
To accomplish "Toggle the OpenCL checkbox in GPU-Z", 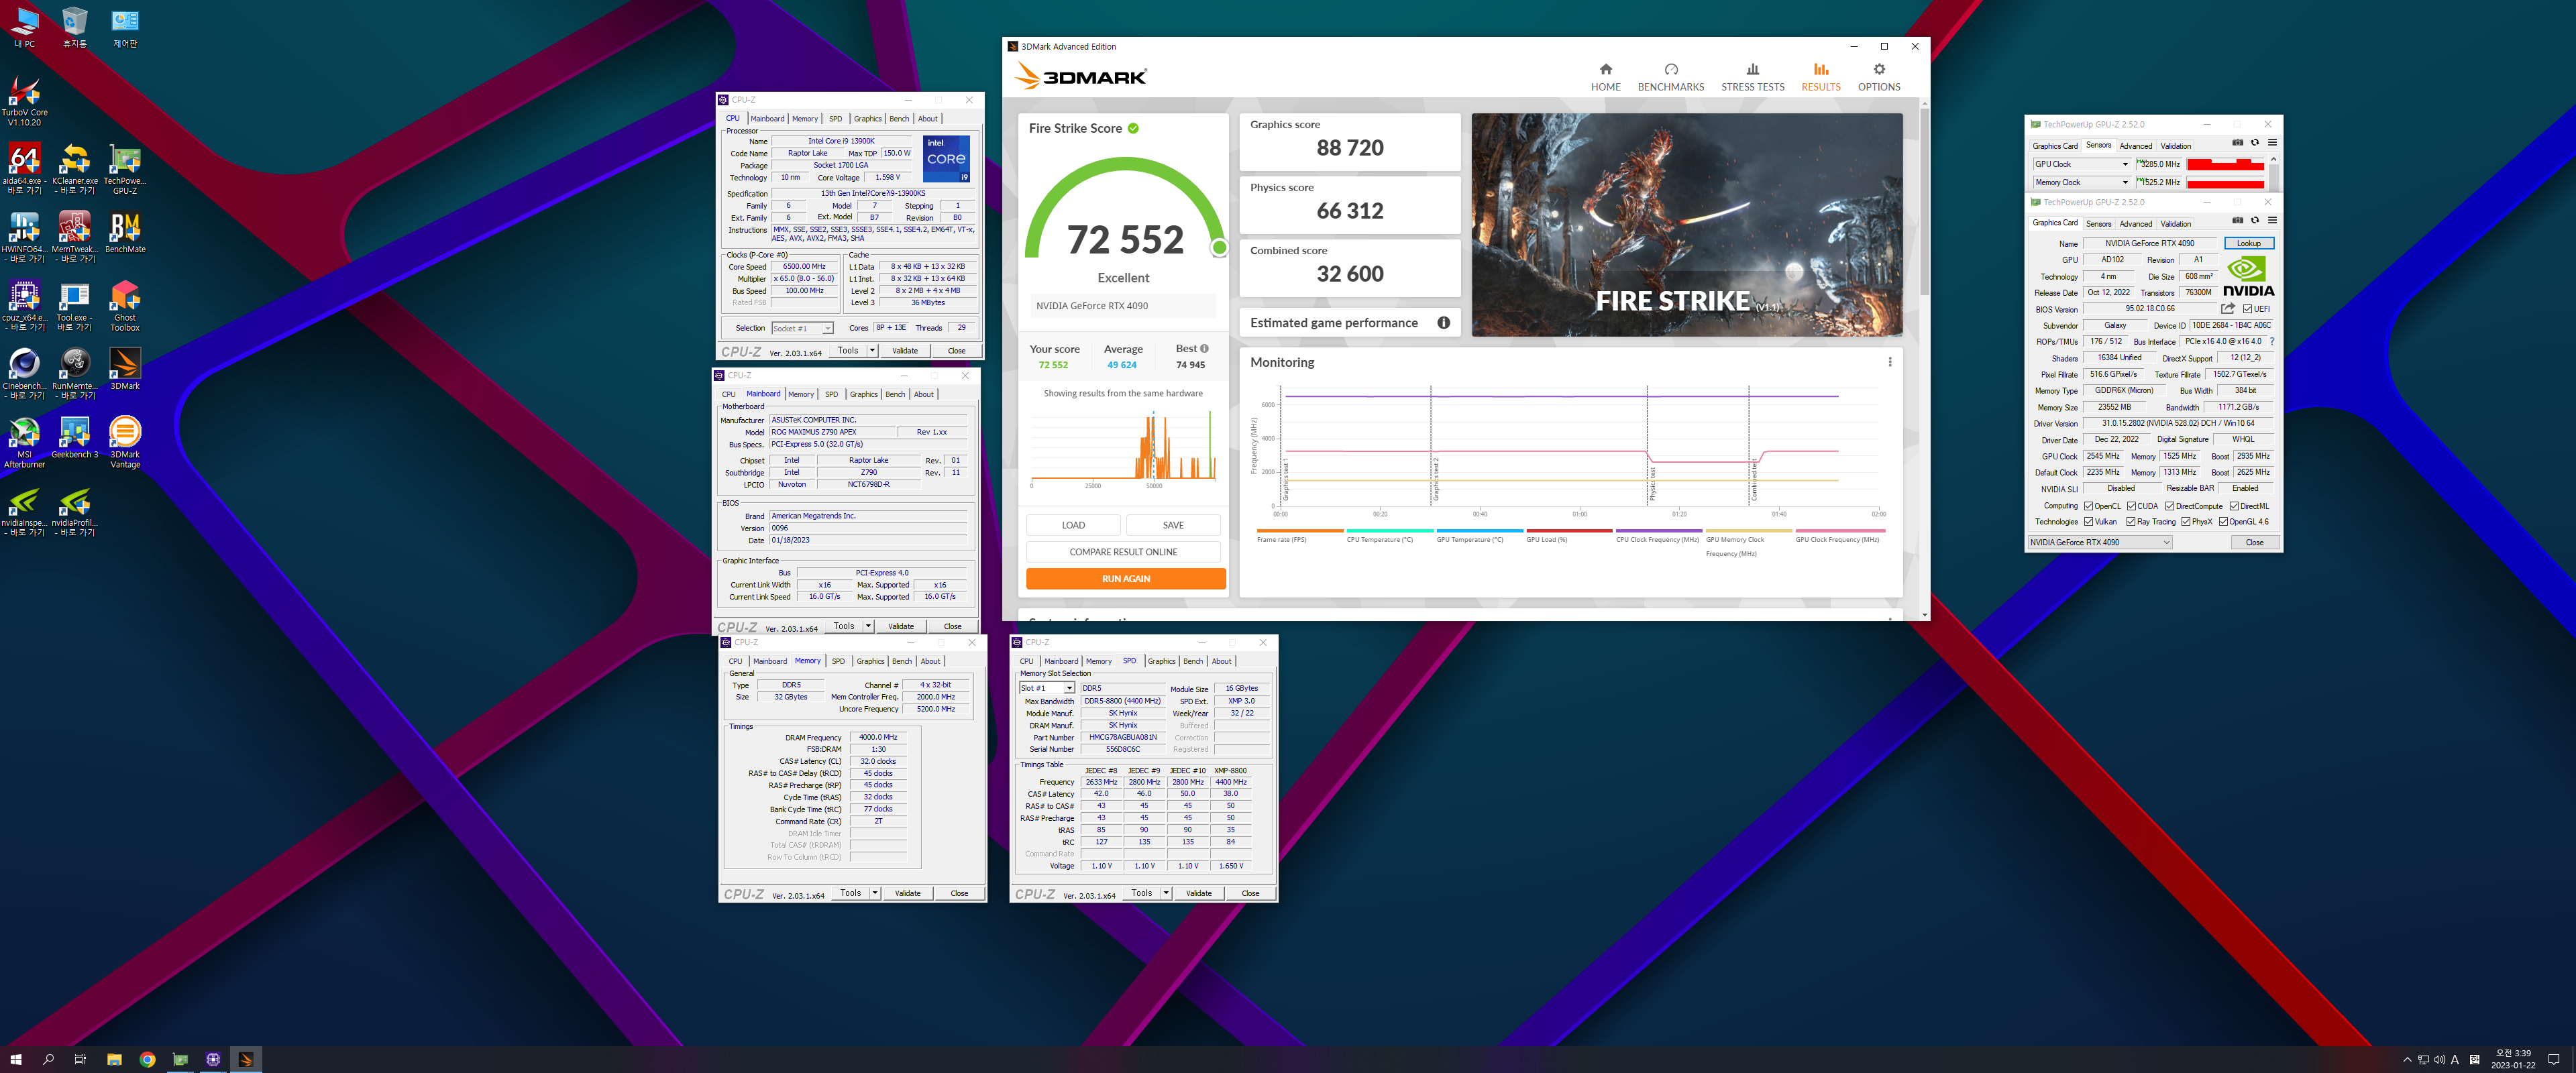I will pyautogui.click(x=2088, y=506).
